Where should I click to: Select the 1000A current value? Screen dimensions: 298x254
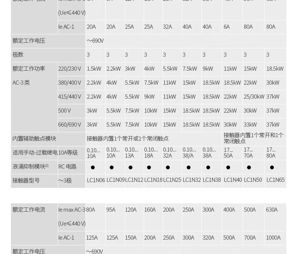click(273, 238)
